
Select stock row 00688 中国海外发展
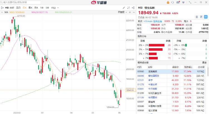[171, 106]
